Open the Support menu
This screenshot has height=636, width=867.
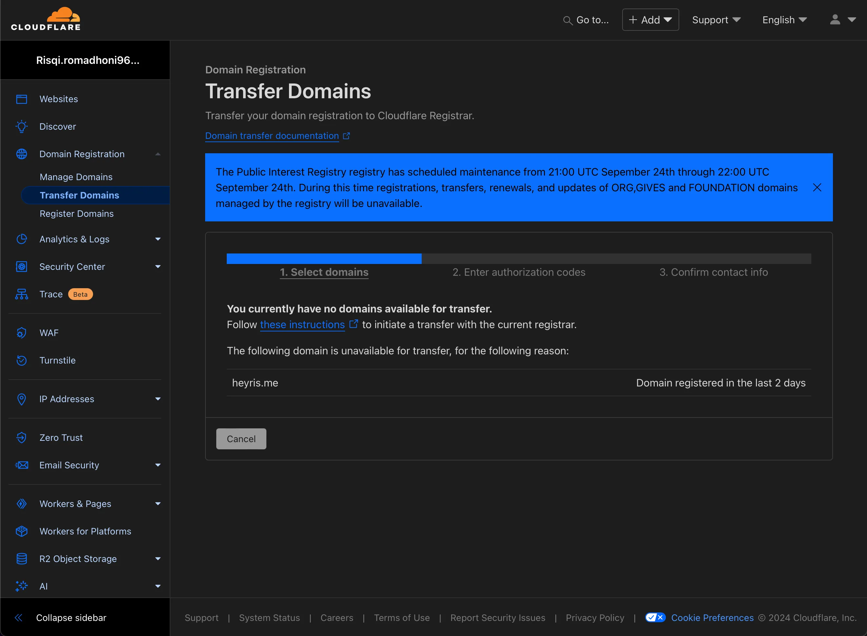click(716, 20)
